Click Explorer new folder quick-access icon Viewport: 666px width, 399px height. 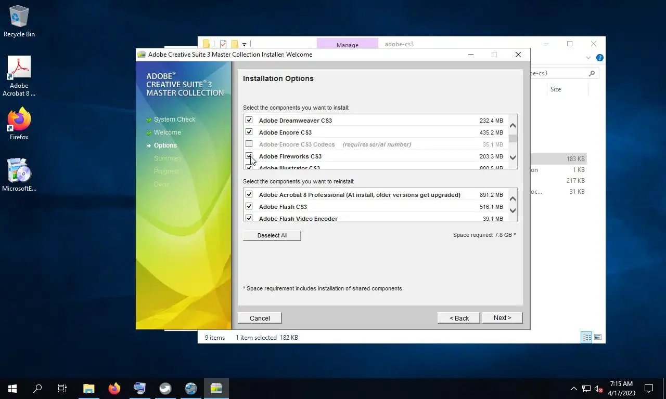point(235,44)
